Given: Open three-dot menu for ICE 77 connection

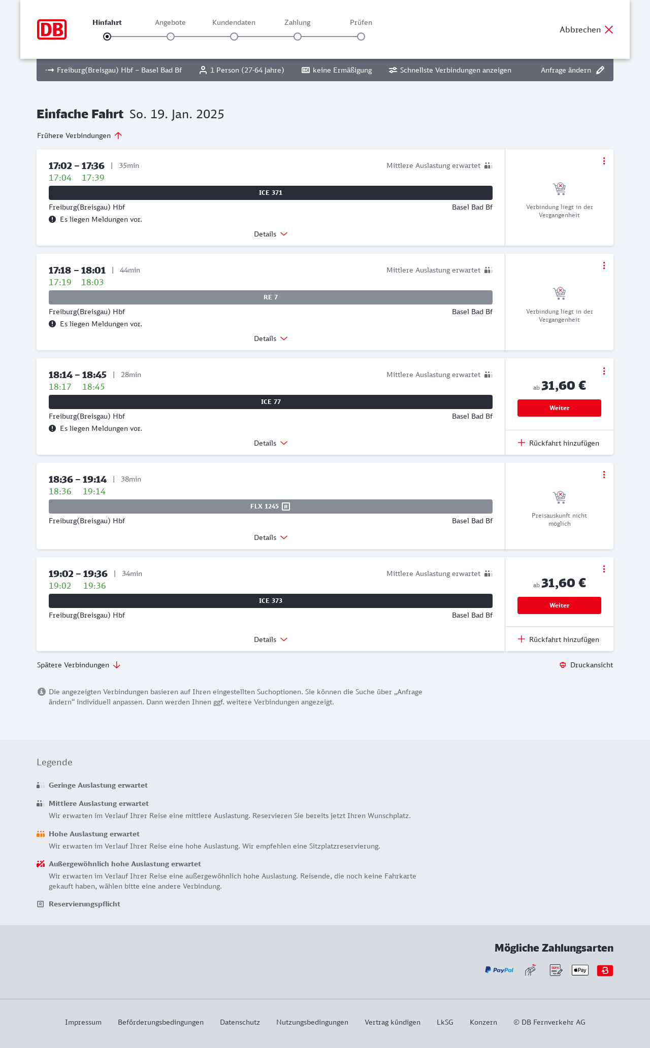Looking at the screenshot, I should 604,371.
